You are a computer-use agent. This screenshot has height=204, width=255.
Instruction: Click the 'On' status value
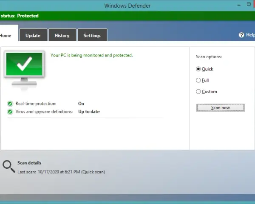point(81,104)
